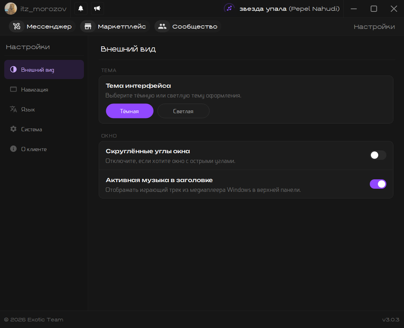Screen dimensions: 404x328
Task: Maximize the application window
Action: (x=374, y=9)
